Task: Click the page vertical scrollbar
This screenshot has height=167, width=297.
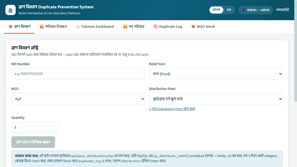Action: point(295,51)
